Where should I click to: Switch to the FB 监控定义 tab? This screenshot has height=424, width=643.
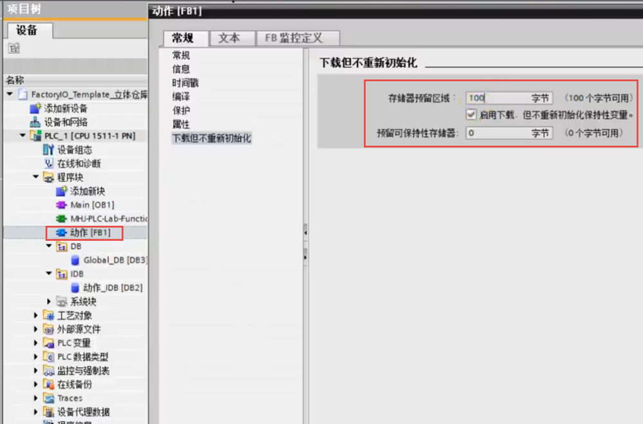pos(293,38)
